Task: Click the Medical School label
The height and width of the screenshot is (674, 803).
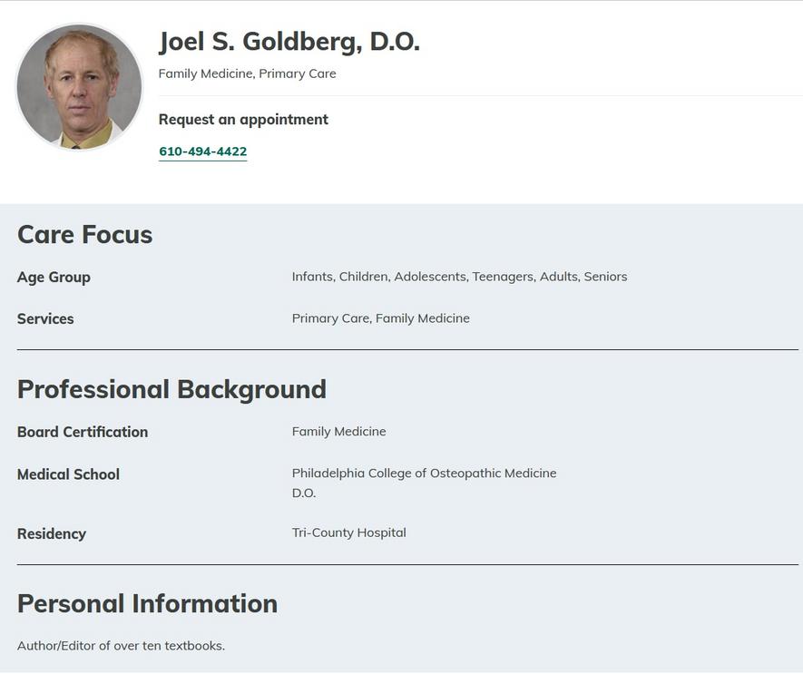Action: [x=68, y=474]
